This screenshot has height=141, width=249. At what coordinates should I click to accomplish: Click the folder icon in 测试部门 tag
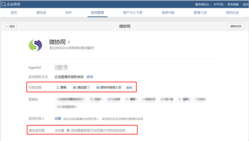74,87
